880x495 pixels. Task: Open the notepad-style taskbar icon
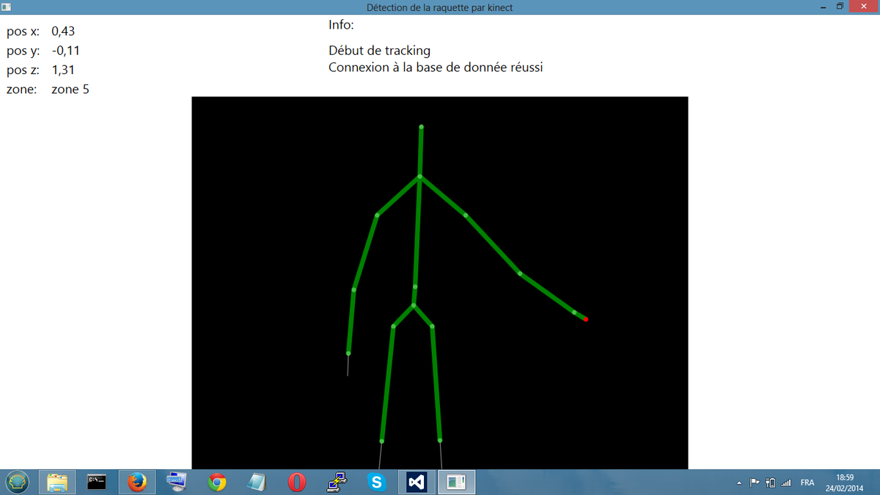click(256, 482)
